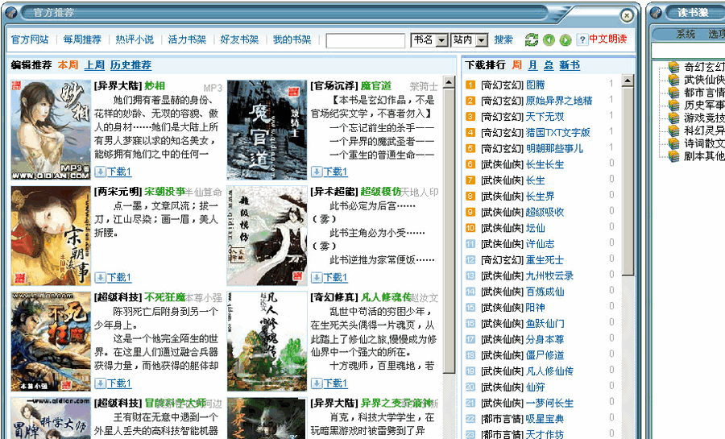Show monthly 月 download ranking
Viewport: 725px width, 439px height.
[x=532, y=65]
